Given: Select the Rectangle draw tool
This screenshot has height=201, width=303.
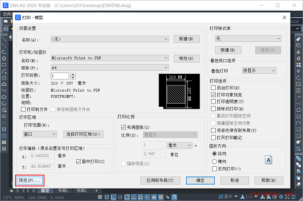Looking at the screenshot, I should 4,65.
